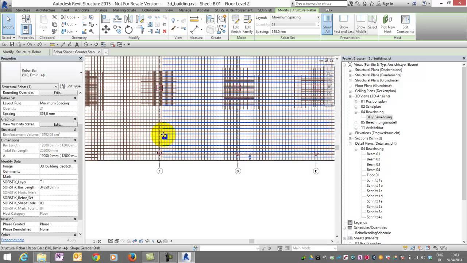467x263 pixels.
Task: Toggle the Properties palette button
Action: pyautogui.click(x=26, y=29)
